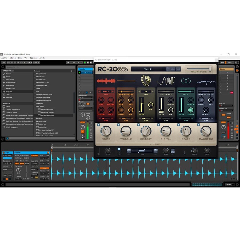Open Max for Live category

(x=10, y=89)
